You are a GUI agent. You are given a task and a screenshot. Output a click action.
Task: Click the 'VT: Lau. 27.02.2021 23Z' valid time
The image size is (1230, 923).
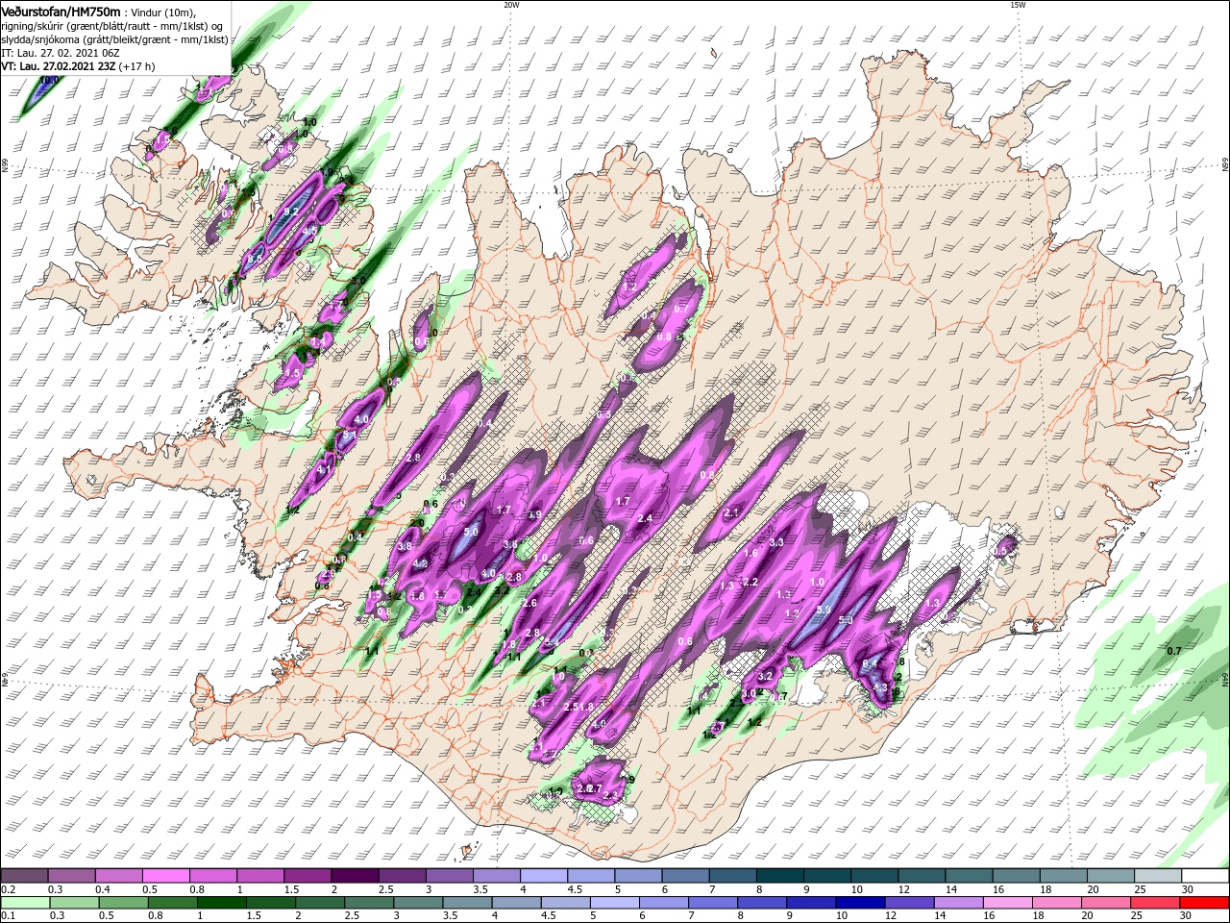(57, 66)
